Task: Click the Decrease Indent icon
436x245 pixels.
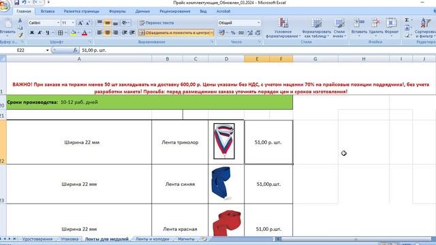Action: pyautogui.click(x=125, y=33)
